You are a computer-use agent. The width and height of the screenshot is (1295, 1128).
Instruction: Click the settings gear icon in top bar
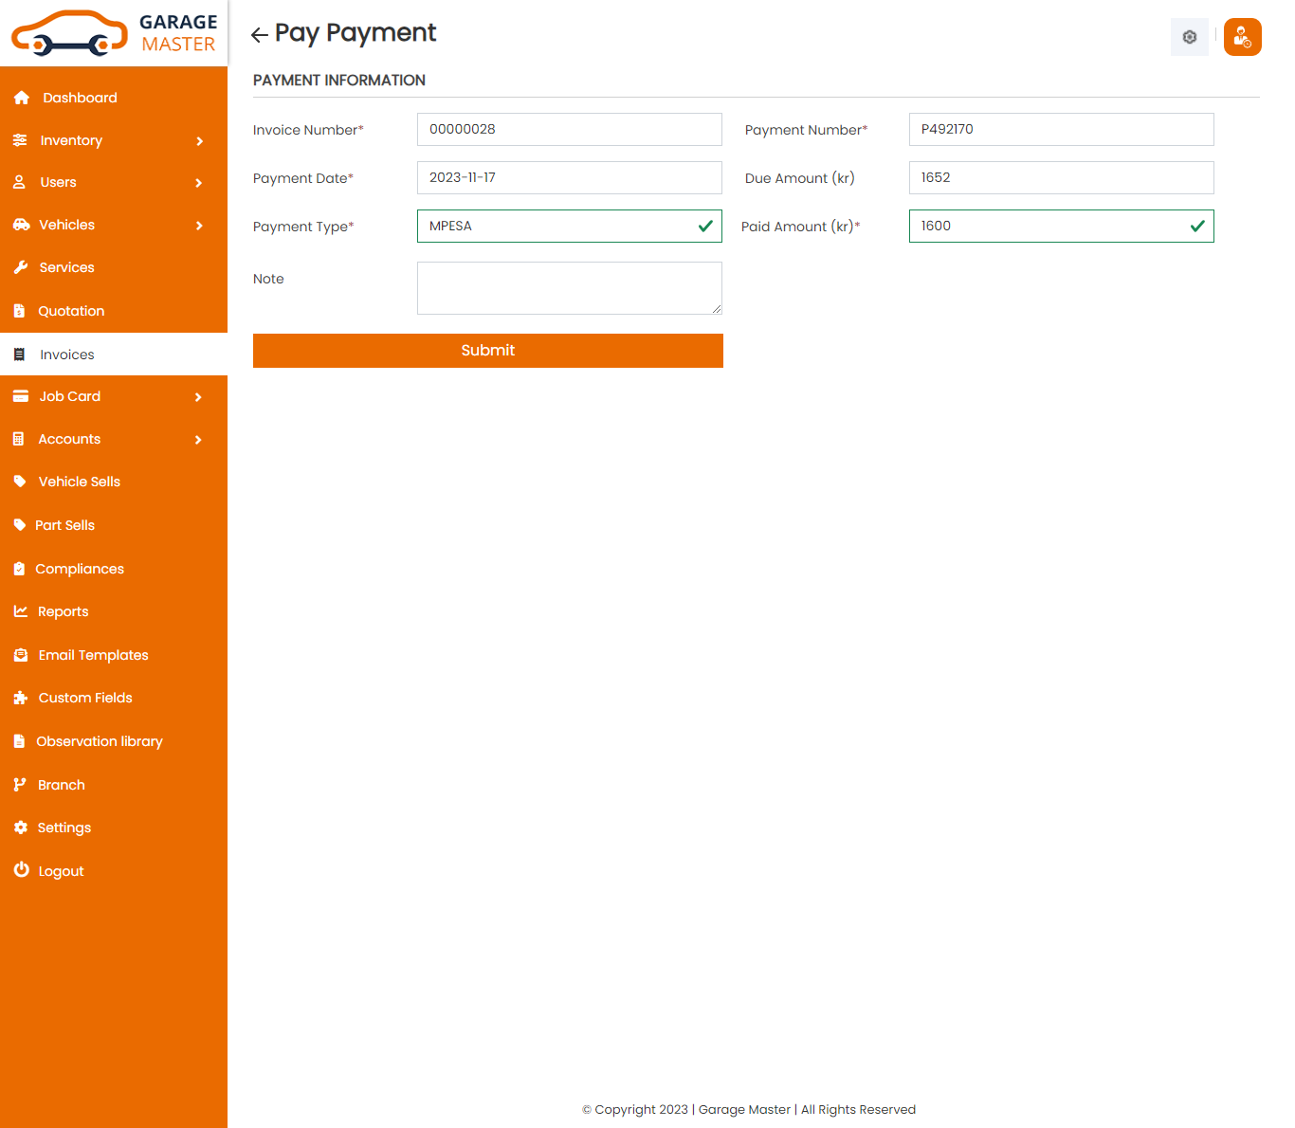pos(1189,37)
